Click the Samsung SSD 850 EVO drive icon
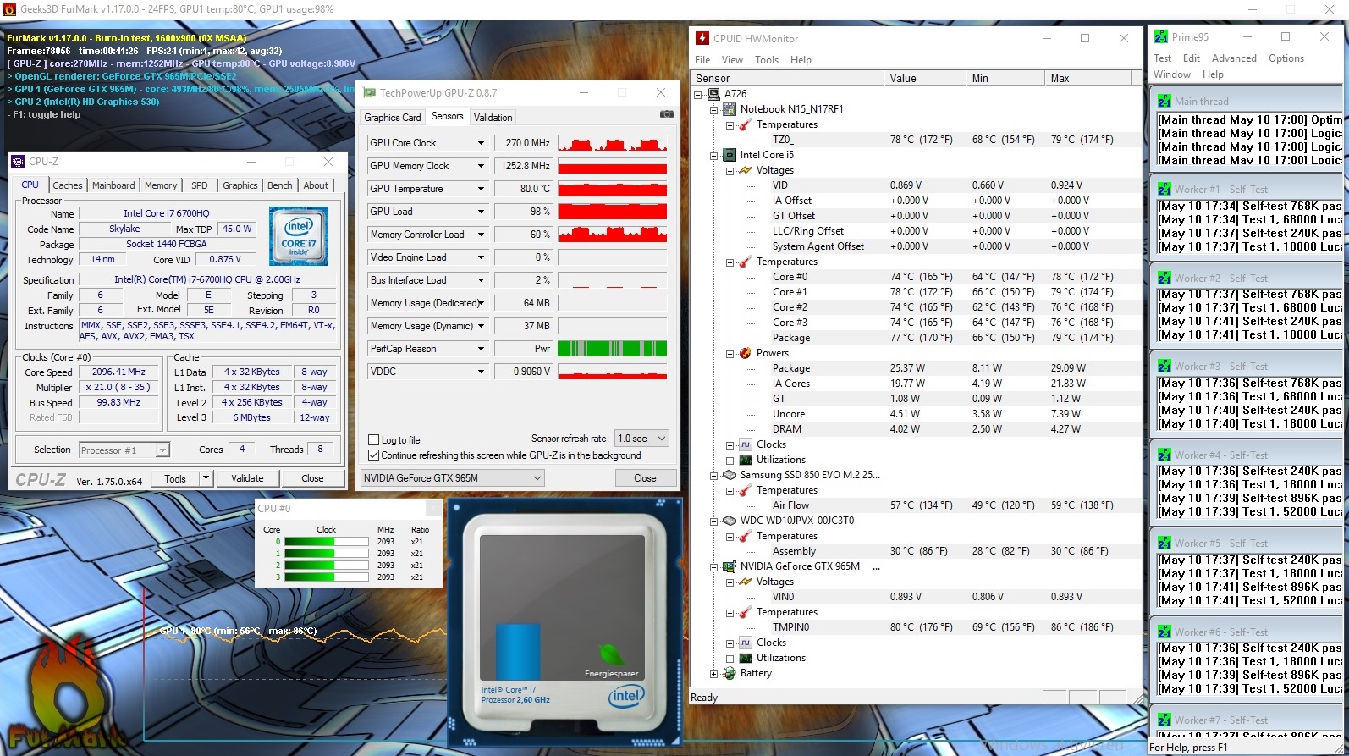The image size is (1349, 756). coord(730,475)
